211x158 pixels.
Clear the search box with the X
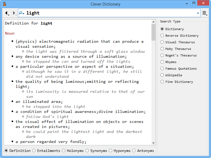pyautogui.click(x=198, y=13)
